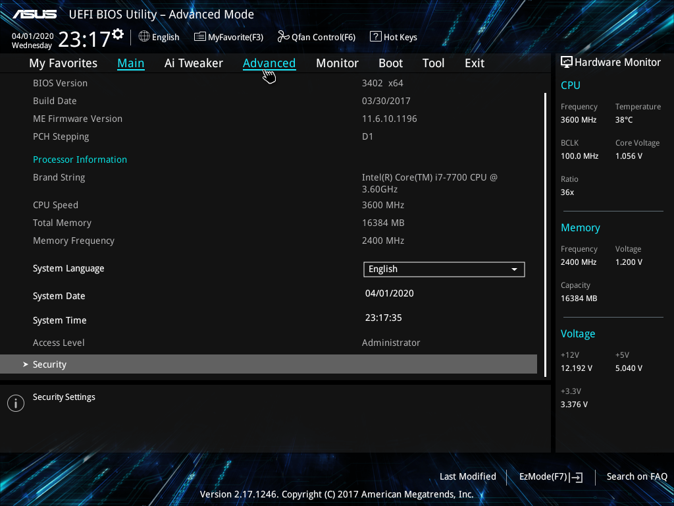Click Search on FAQ
This screenshot has width=674, height=506.
click(636, 476)
